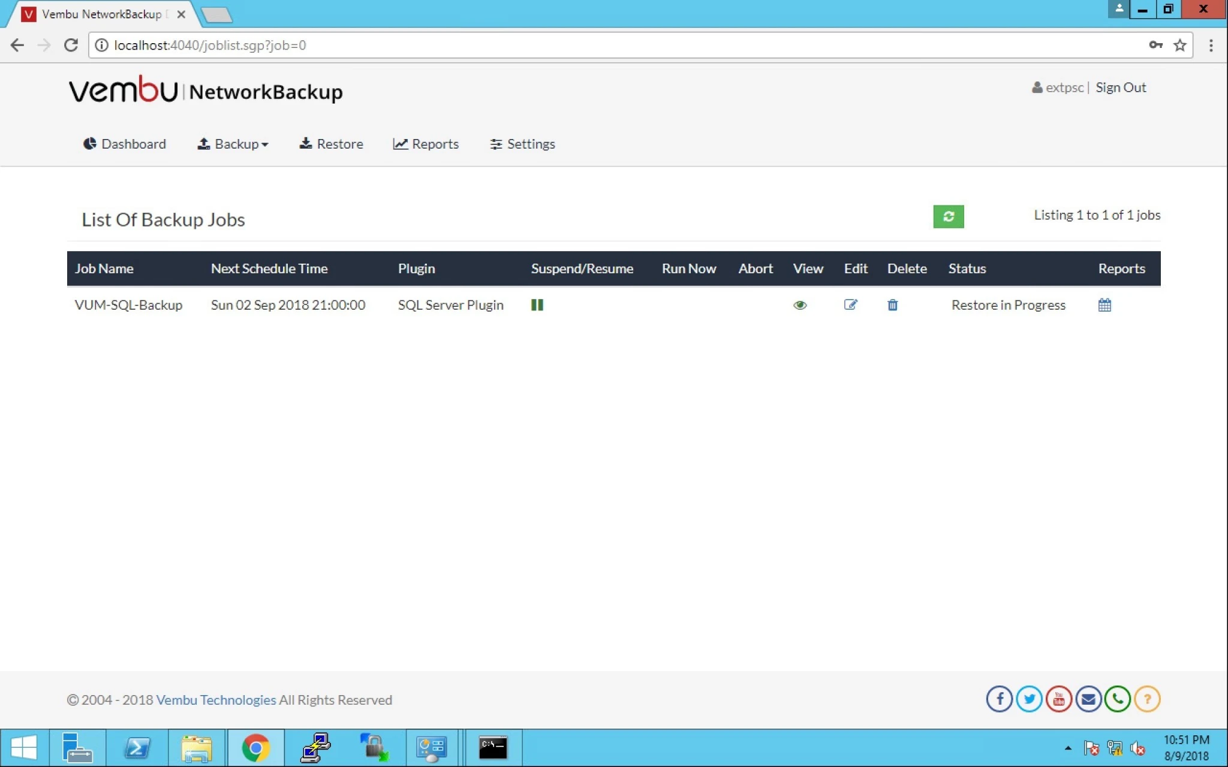Open the Settings navigation item
Viewport: 1228px width, 767px height.
click(522, 144)
